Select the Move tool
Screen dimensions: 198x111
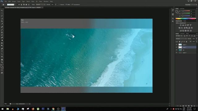coord(2,10)
